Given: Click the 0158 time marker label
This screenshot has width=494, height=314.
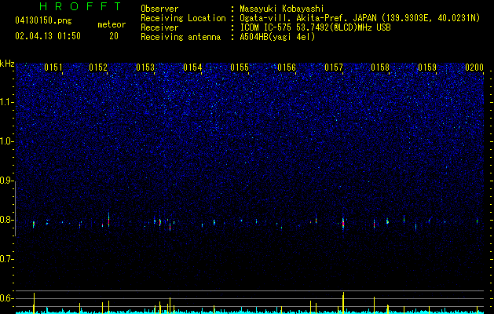Looking at the screenshot, I should point(380,68).
